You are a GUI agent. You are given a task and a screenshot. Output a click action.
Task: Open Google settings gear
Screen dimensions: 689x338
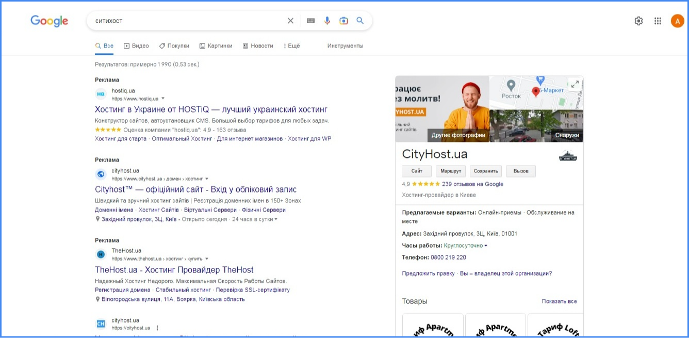(x=638, y=21)
